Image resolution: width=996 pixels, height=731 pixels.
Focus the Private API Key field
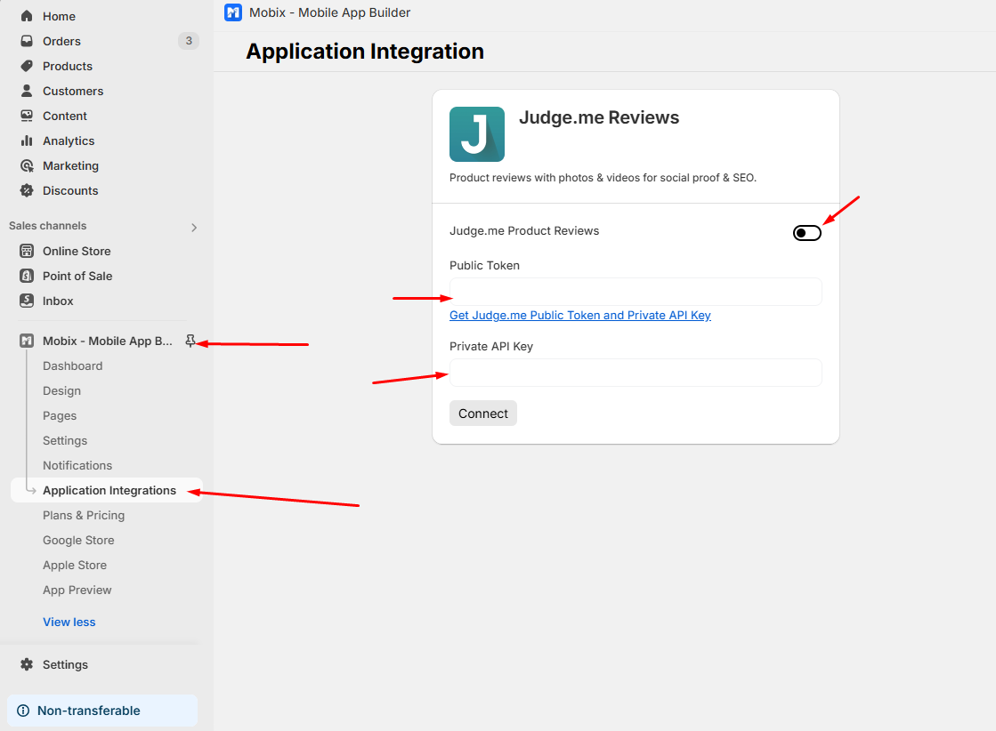tap(636, 373)
